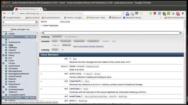
Task: Open the Chrome menu icon
Action: pyautogui.click(x=183, y=13)
